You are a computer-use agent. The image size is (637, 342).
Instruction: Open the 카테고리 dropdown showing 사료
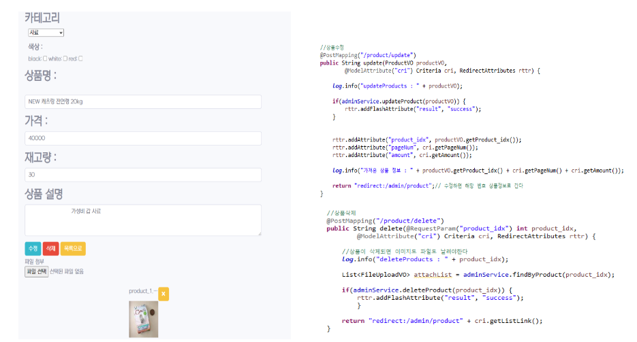coord(46,32)
